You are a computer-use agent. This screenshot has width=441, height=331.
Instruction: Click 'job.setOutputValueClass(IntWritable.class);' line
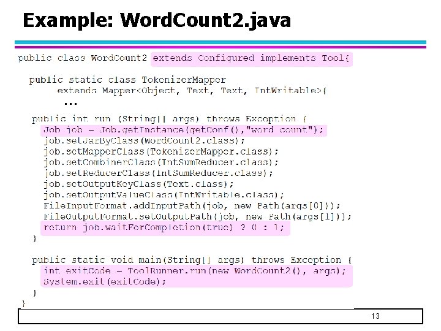[x=164, y=195]
